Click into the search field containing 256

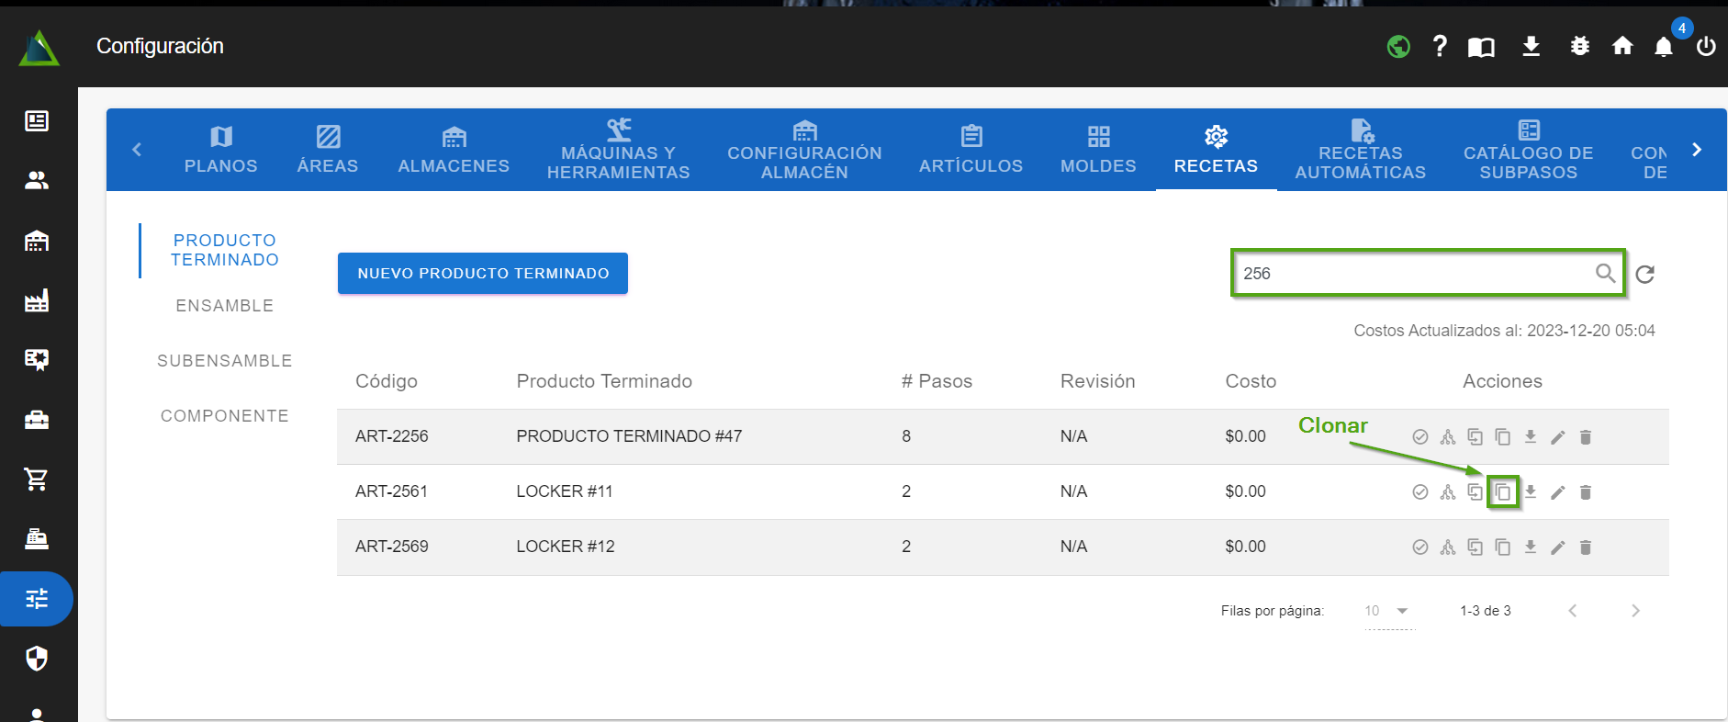pos(1412,274)
